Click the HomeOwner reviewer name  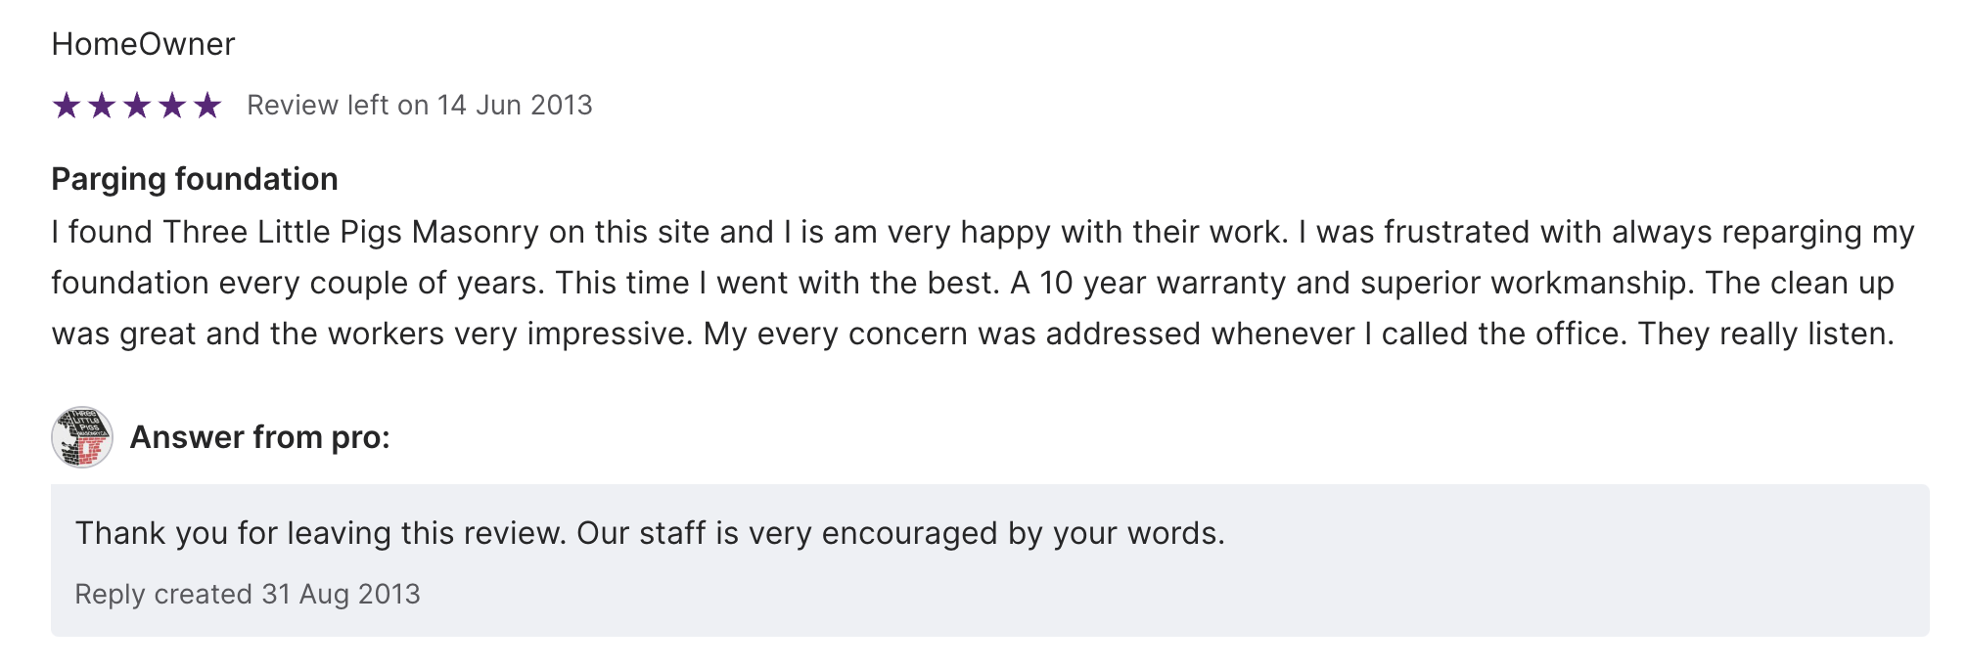coord(143,44)
